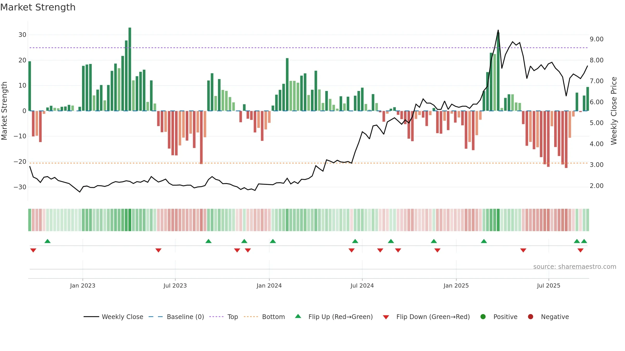Image resolution: width=625 pixels, height=351 pixels.
Task: Select the only red flip-down between Jan and Jul 2023
Action: coord(158,250)
